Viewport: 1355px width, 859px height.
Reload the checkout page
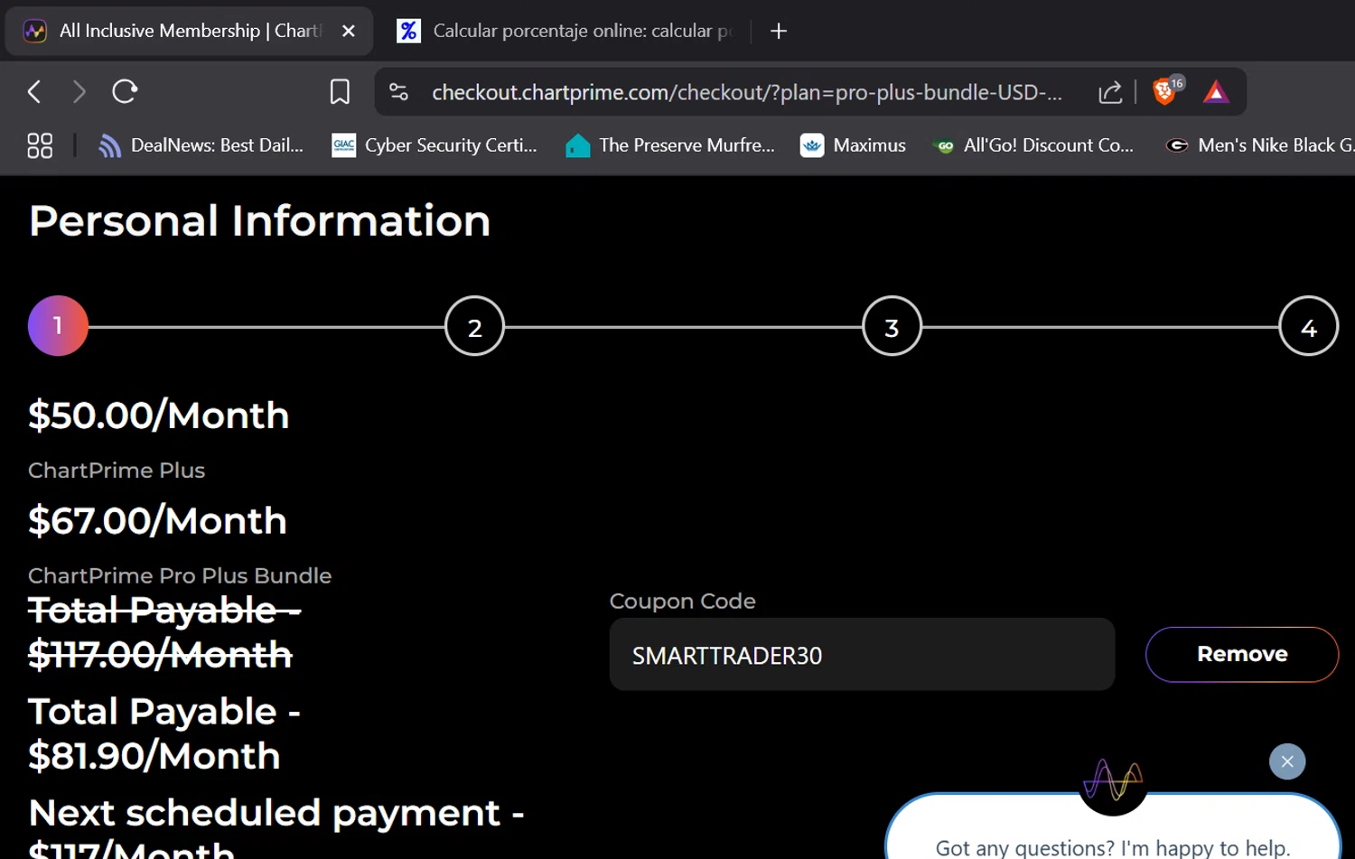(125, 91)
